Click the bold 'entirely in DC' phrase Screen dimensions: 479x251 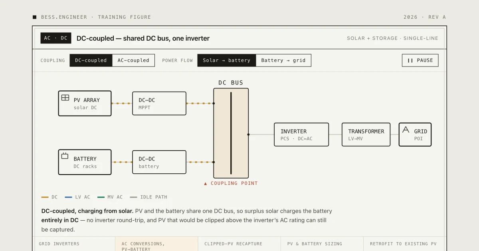[x=60, y=220]
